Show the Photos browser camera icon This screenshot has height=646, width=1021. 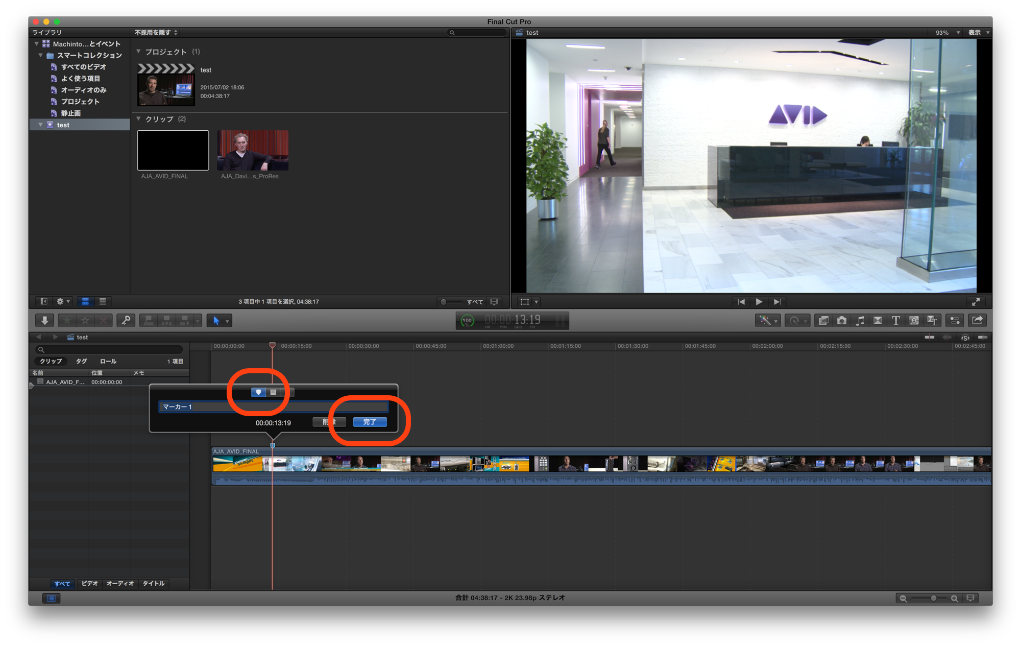[842, 321]
